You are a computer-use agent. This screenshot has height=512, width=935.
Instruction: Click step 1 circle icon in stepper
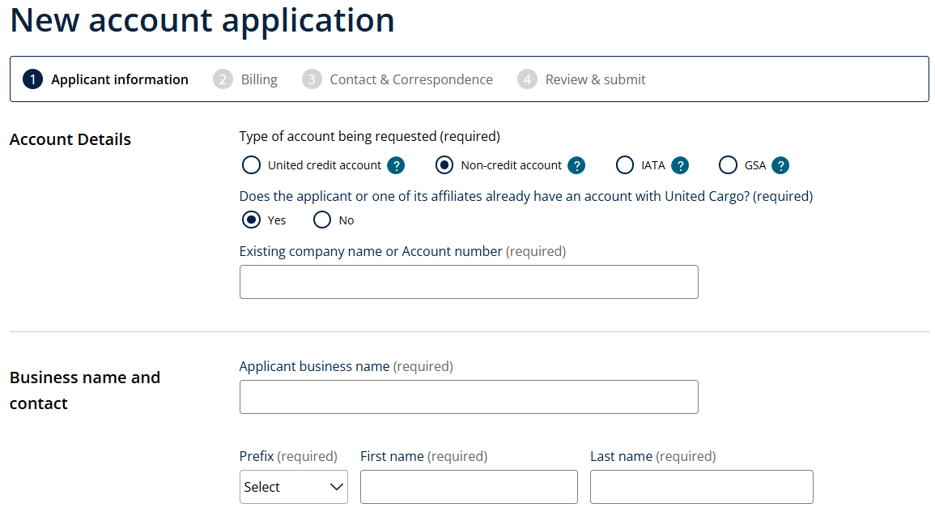click(32, 79)
